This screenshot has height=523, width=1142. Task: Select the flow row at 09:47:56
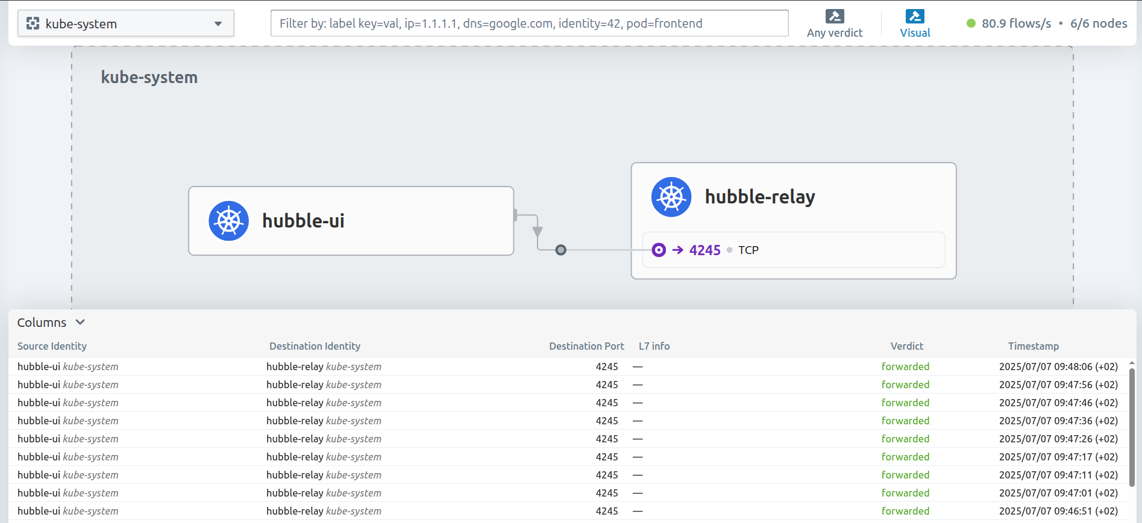coord(568,385)
